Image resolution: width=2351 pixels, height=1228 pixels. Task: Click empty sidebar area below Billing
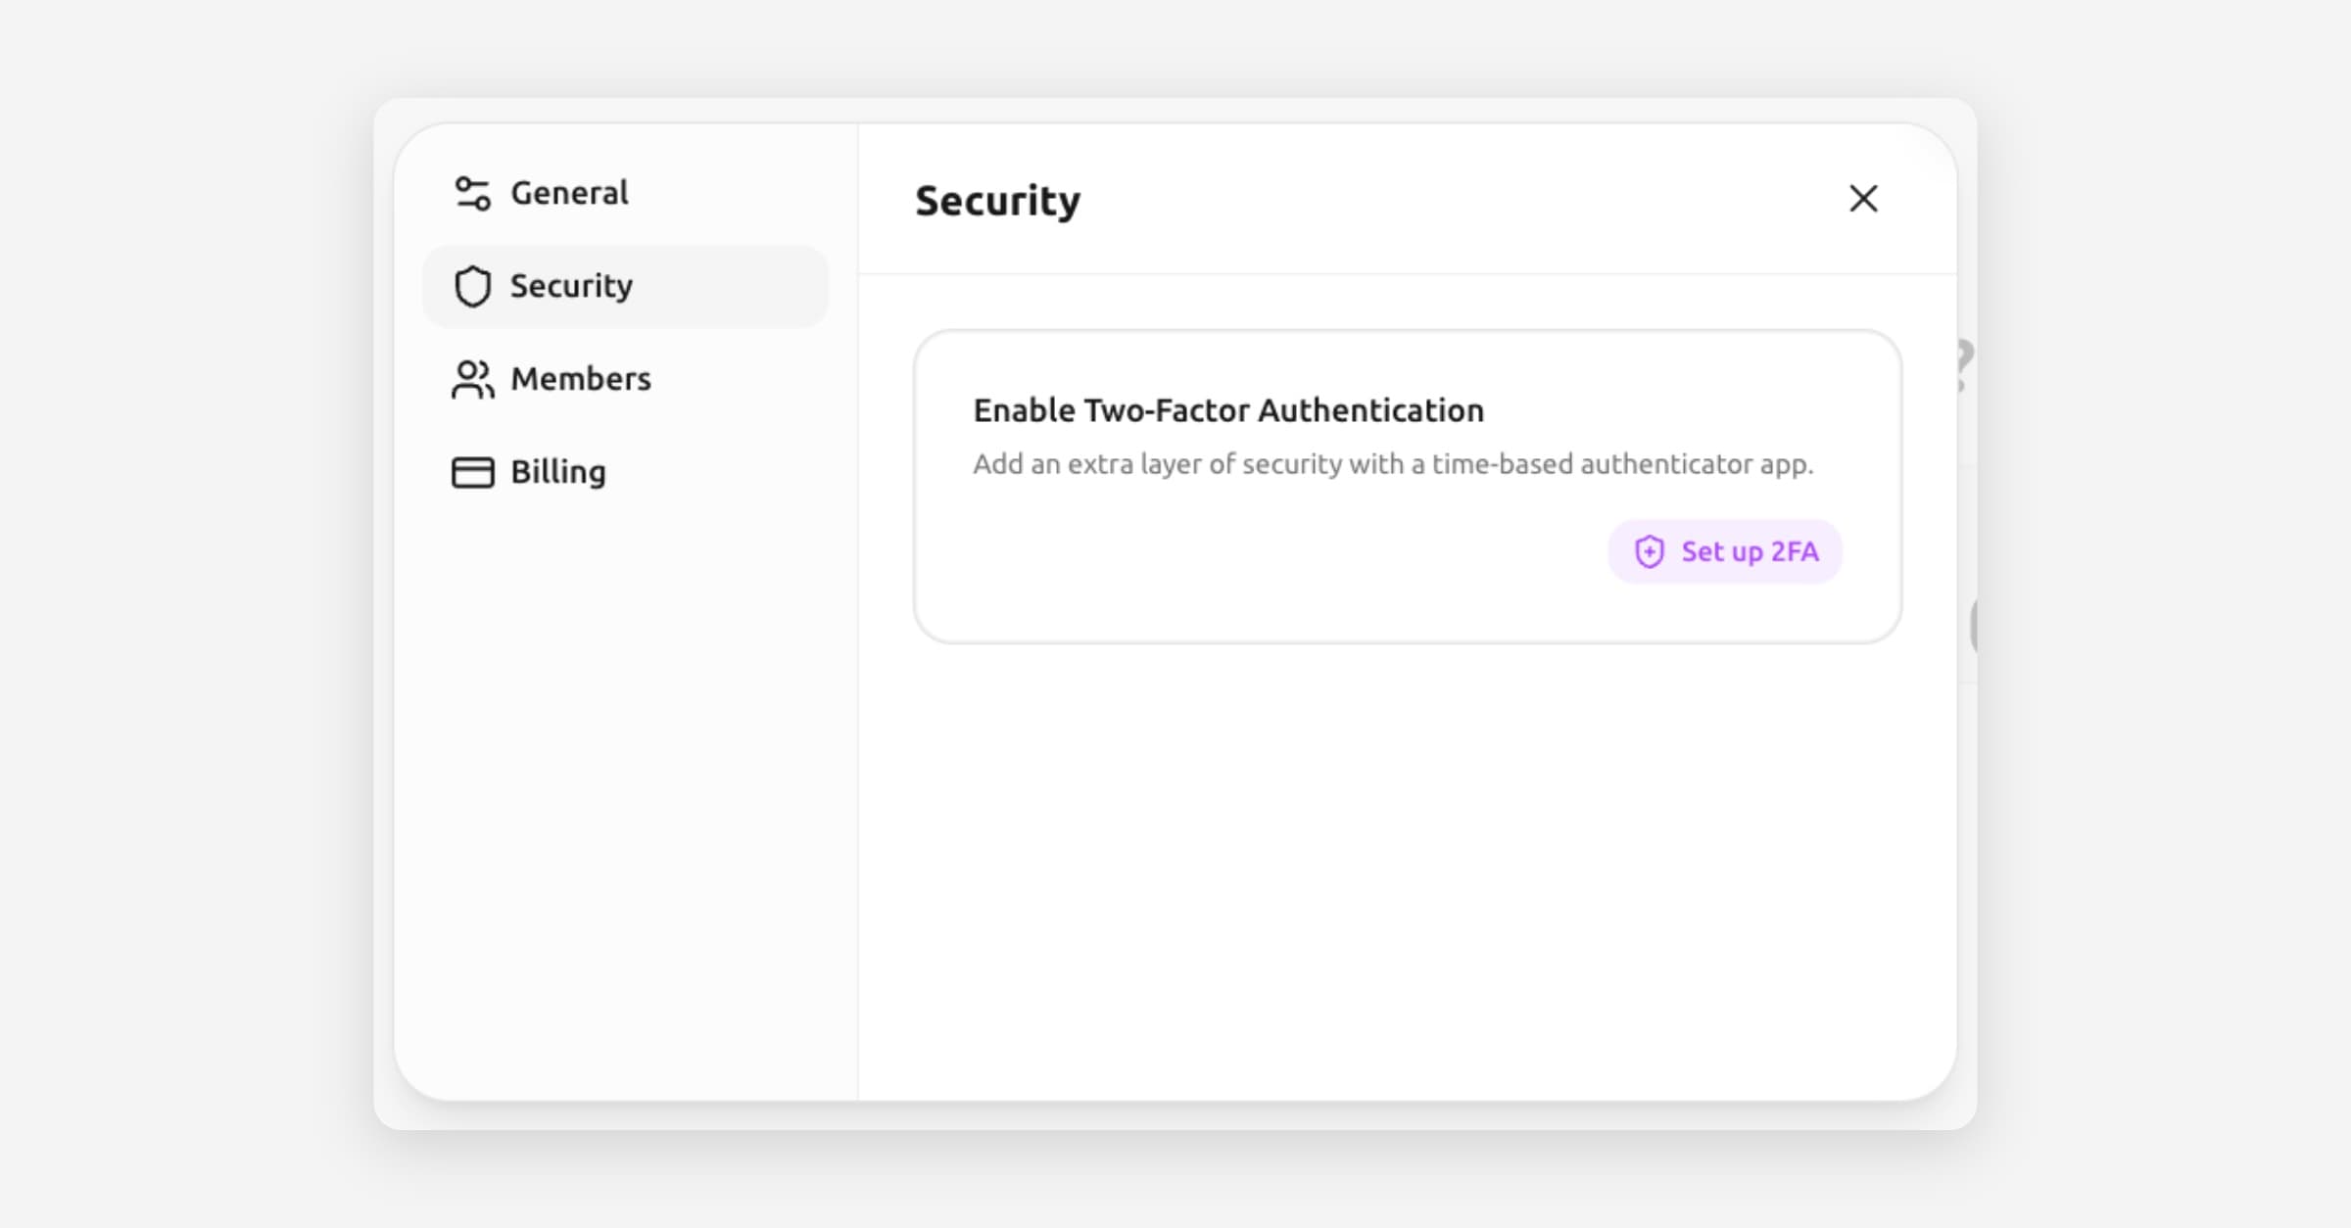(x=627, y=783)
